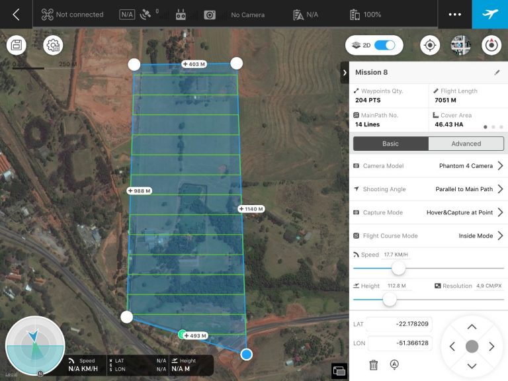The height and width of the screenshot is (381, 508).
Task: Click the LON coordinate field
Action: 400,343
